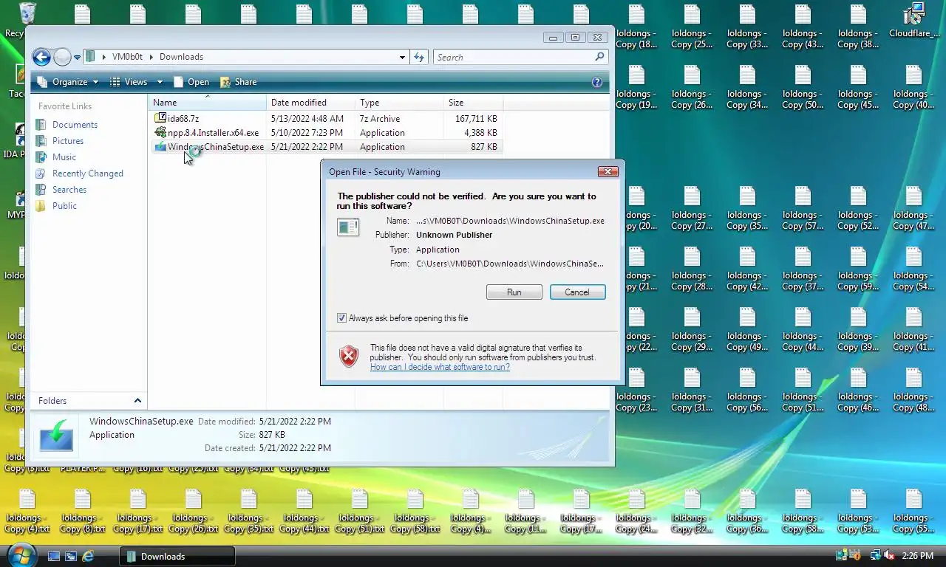The height and width of the screenshot is (567, 946).
Task: Click the magnifier icon in Search box
Action: [x=599, y=57]
